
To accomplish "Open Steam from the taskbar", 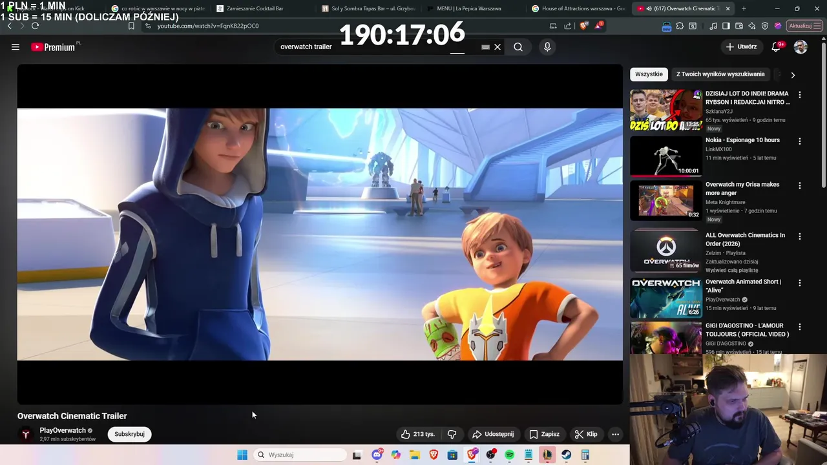I will pyautogui.click(x=566, y=455).
